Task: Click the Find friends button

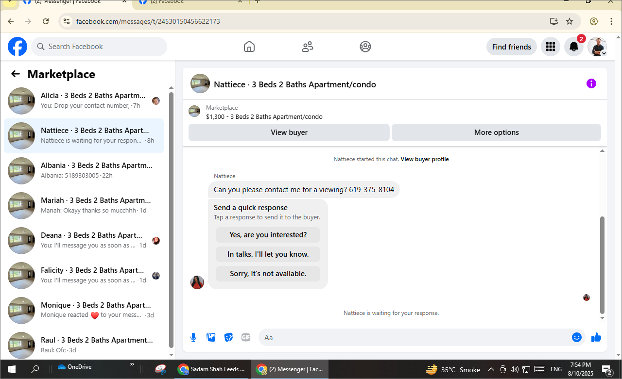Action: 512,47
